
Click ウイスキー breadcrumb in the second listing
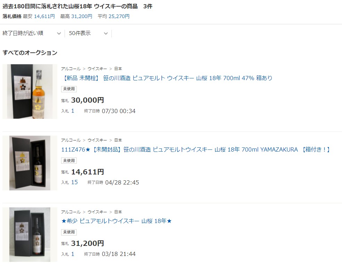pyautogui.click(x=97, y=140)
